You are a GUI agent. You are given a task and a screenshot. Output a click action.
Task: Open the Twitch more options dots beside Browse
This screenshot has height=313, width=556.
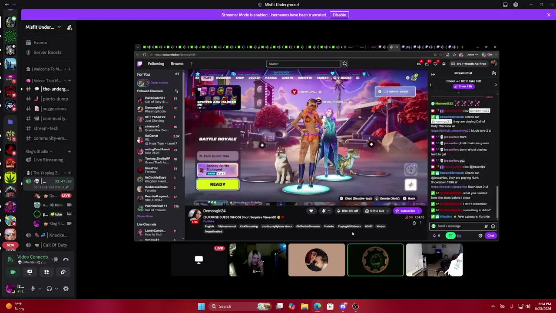[x=192, y=64]
